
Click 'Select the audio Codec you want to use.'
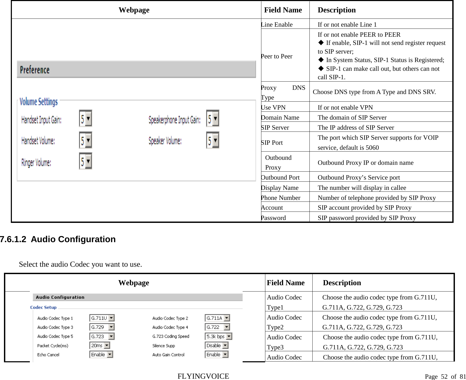click(x=81, y=264)
